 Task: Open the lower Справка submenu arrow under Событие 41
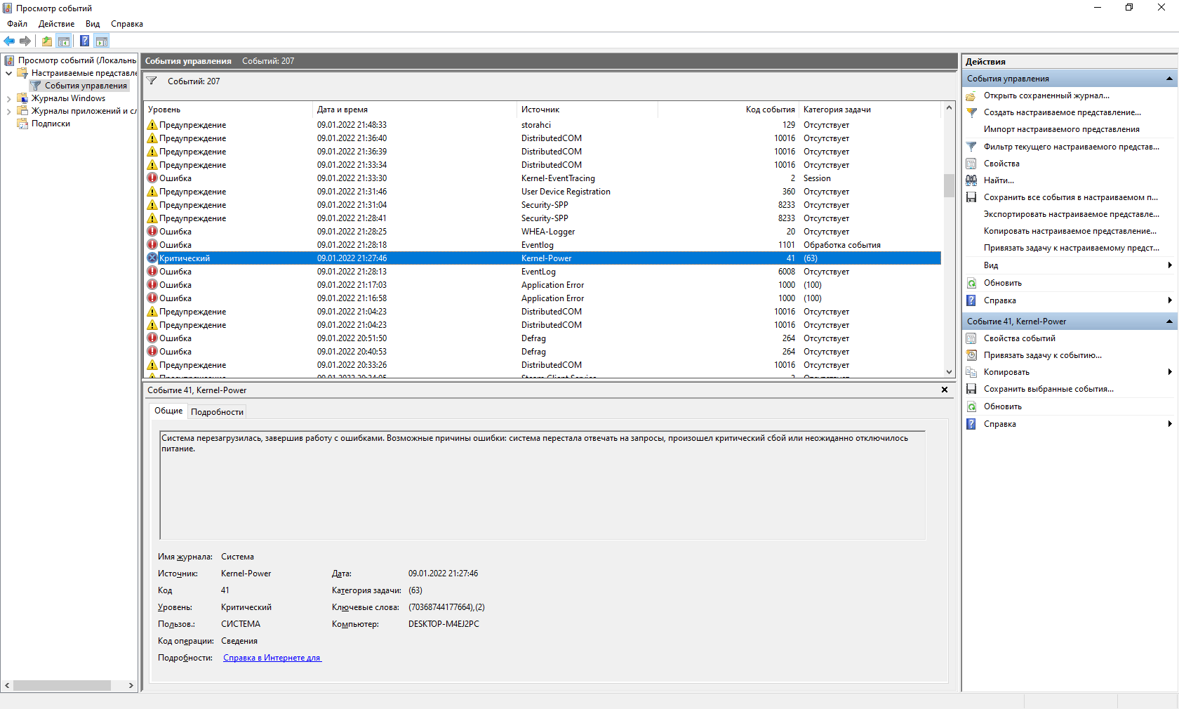tap(1170, 424)
